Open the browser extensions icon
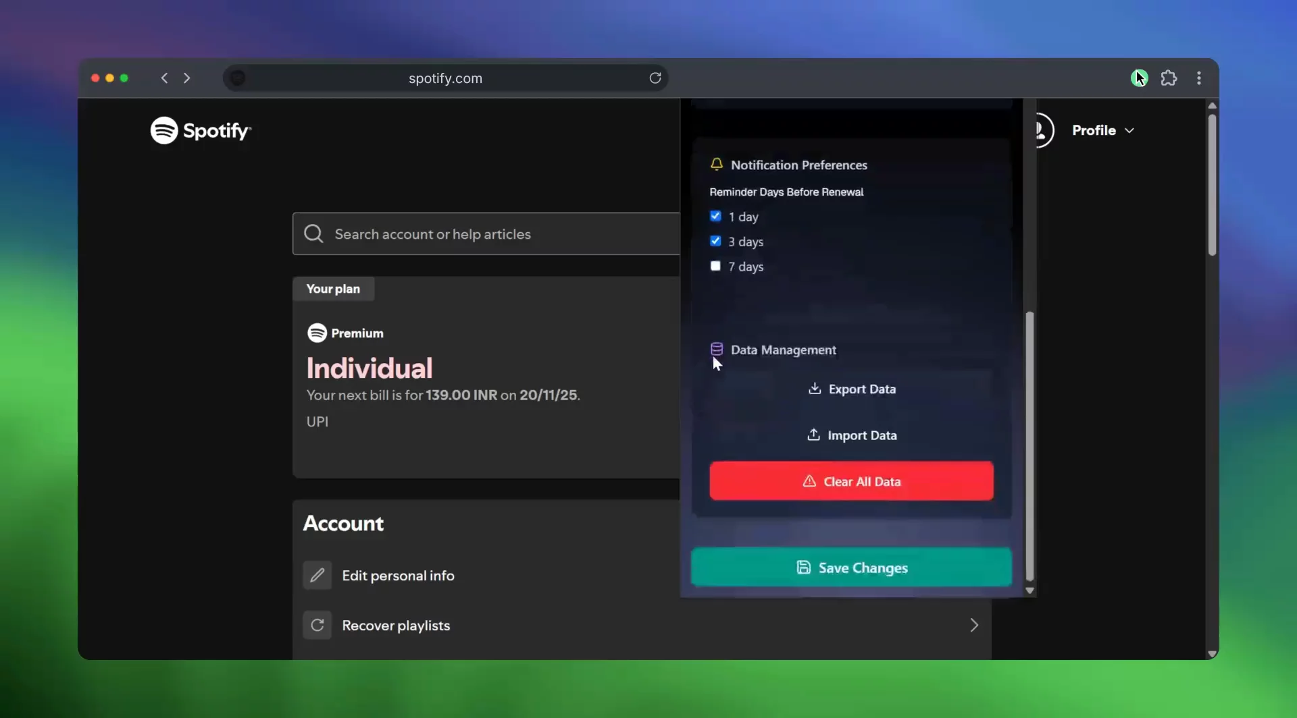 1169,78
